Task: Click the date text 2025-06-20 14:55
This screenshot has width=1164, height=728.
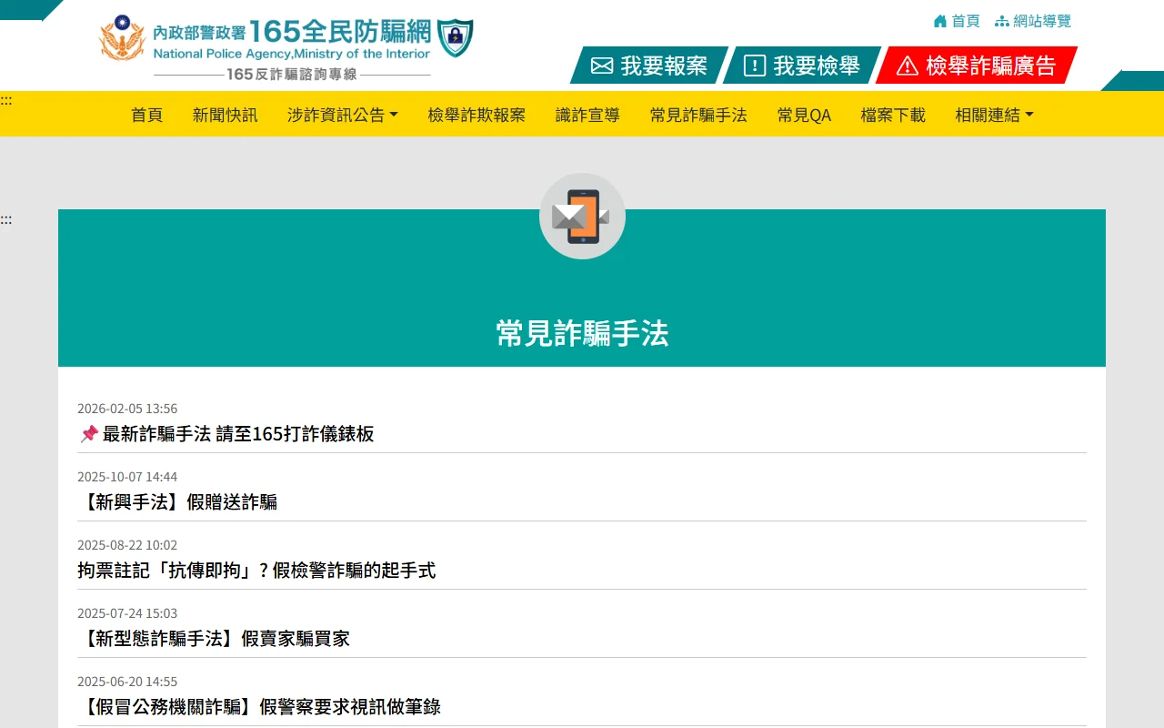Action: [x=127, y=682]
